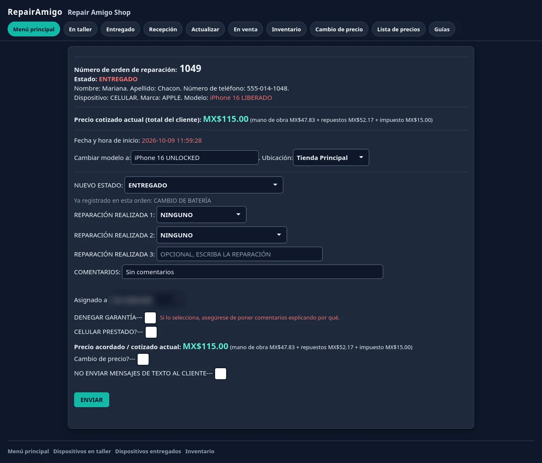
Task: Click the order number 1049
Action: pos(191,69)
